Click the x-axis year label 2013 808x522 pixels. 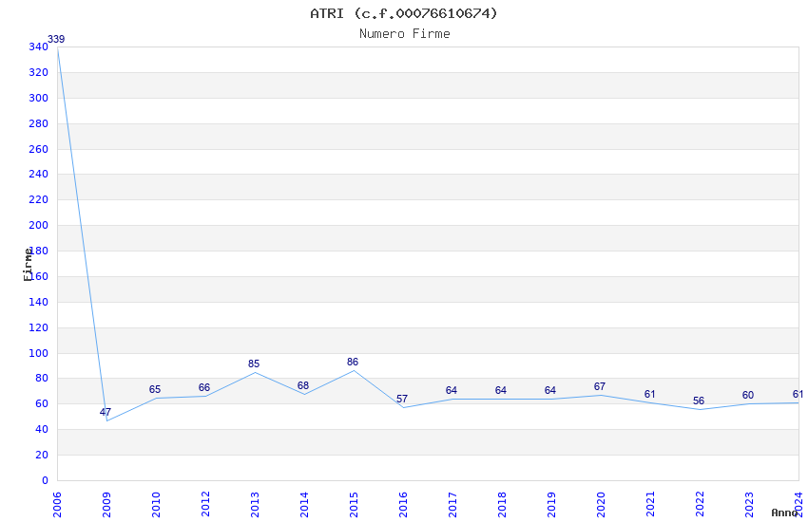pos(255,504)
